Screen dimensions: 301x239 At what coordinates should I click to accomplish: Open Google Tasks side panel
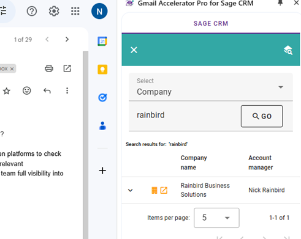tap(102, 98)
